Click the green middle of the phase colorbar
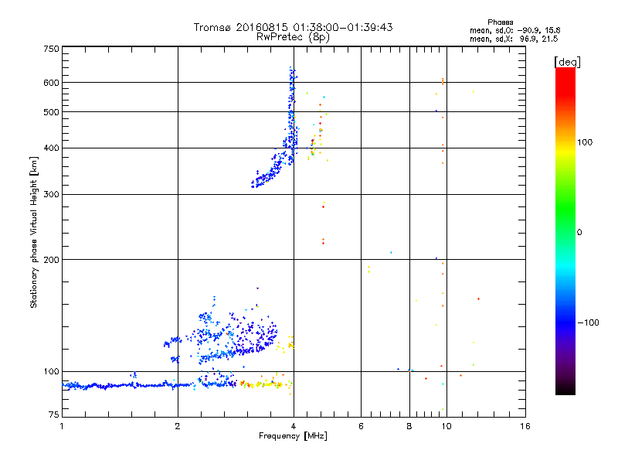Viewport: 618px width, 464px height. (565, 213)
